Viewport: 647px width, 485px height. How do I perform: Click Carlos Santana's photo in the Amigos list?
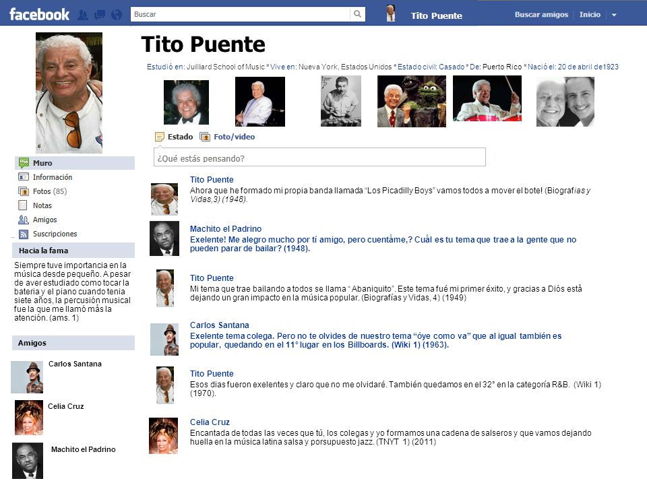coord(27,377)
